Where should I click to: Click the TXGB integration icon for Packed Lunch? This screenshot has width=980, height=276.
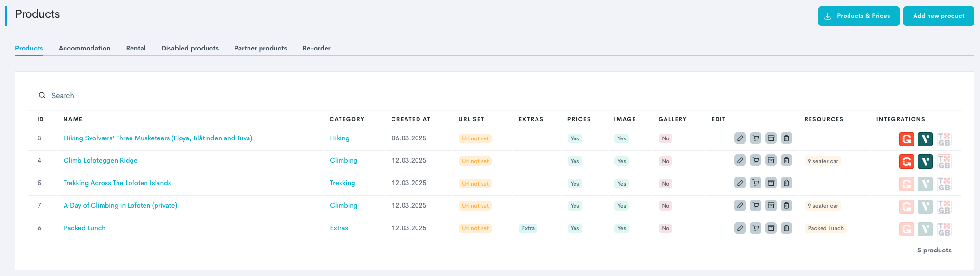click(944, 229)
